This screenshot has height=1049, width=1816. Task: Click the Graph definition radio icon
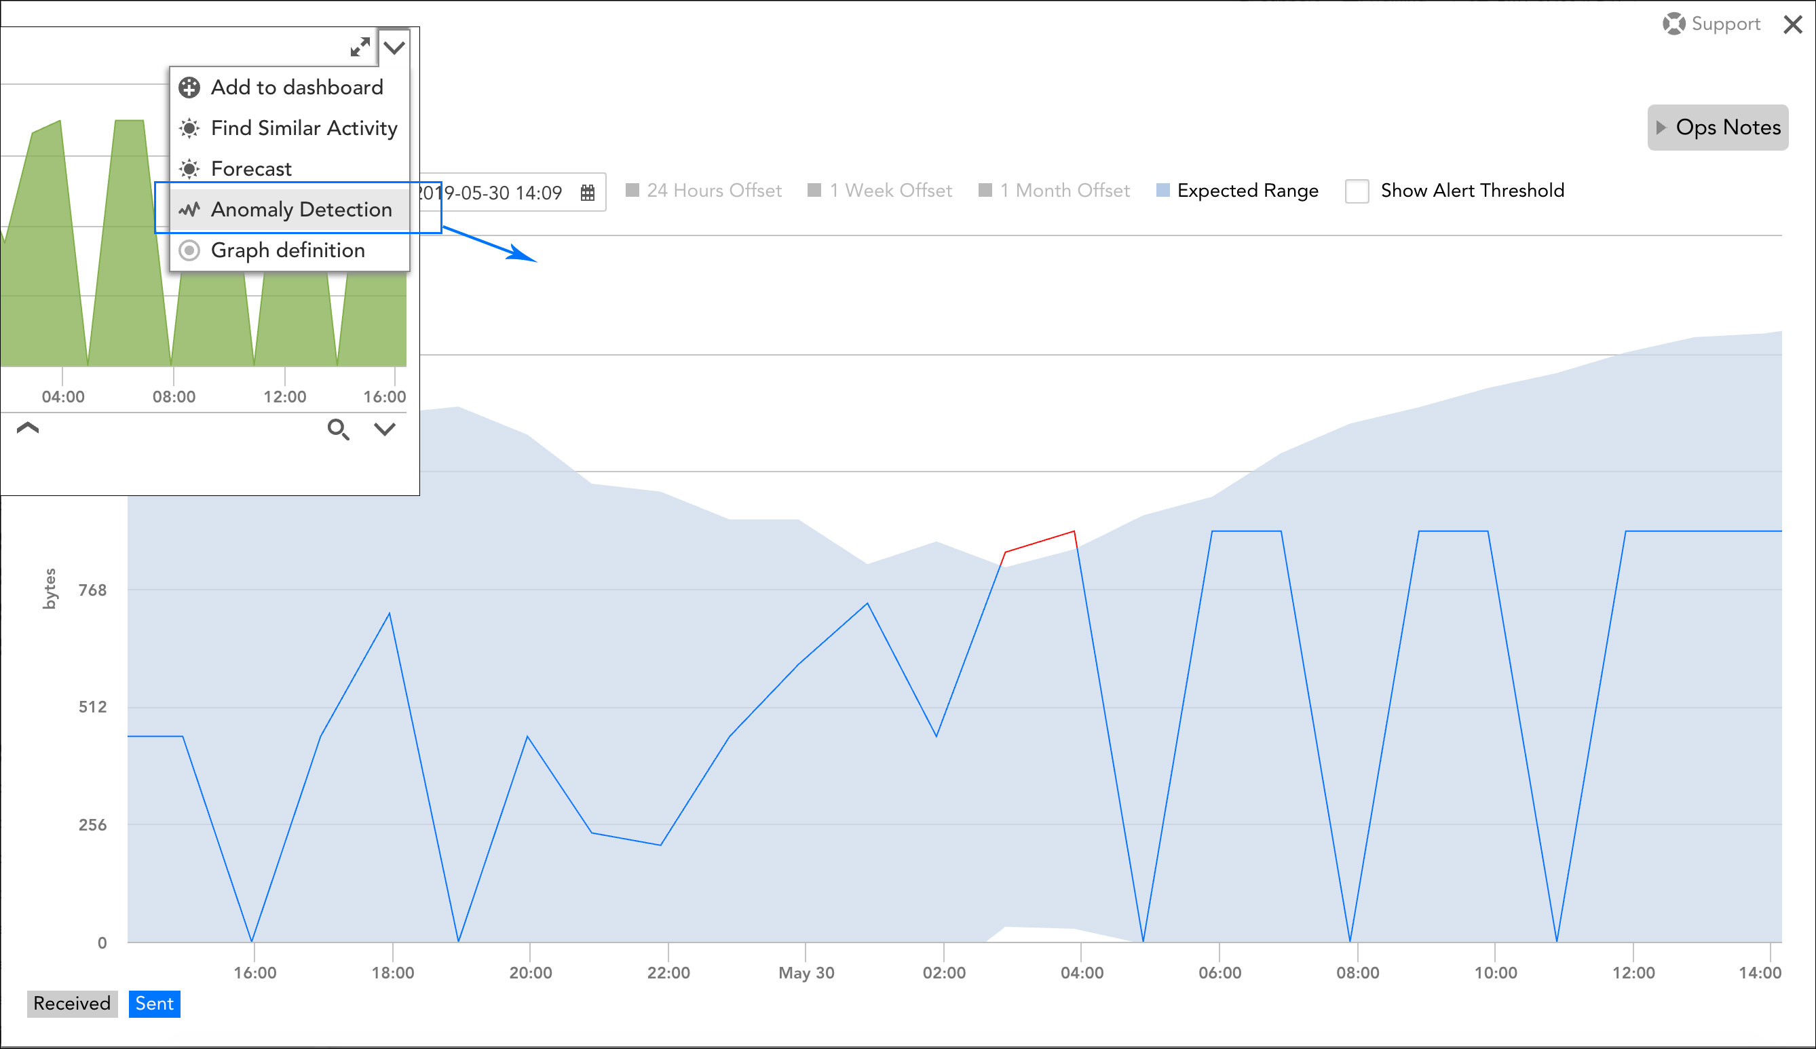[x=189, y=250]
